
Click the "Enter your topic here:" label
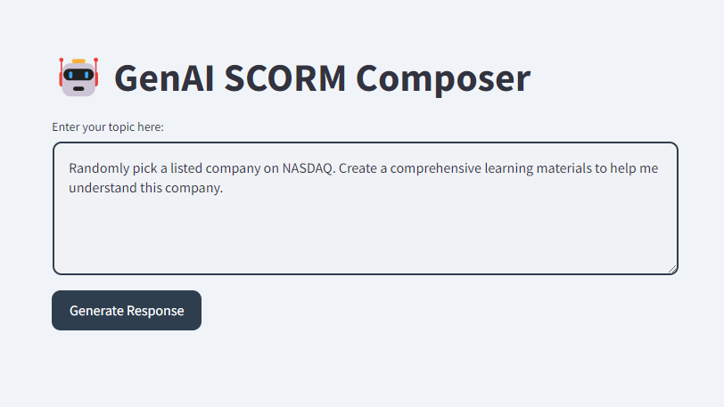[x=108, y=127]
